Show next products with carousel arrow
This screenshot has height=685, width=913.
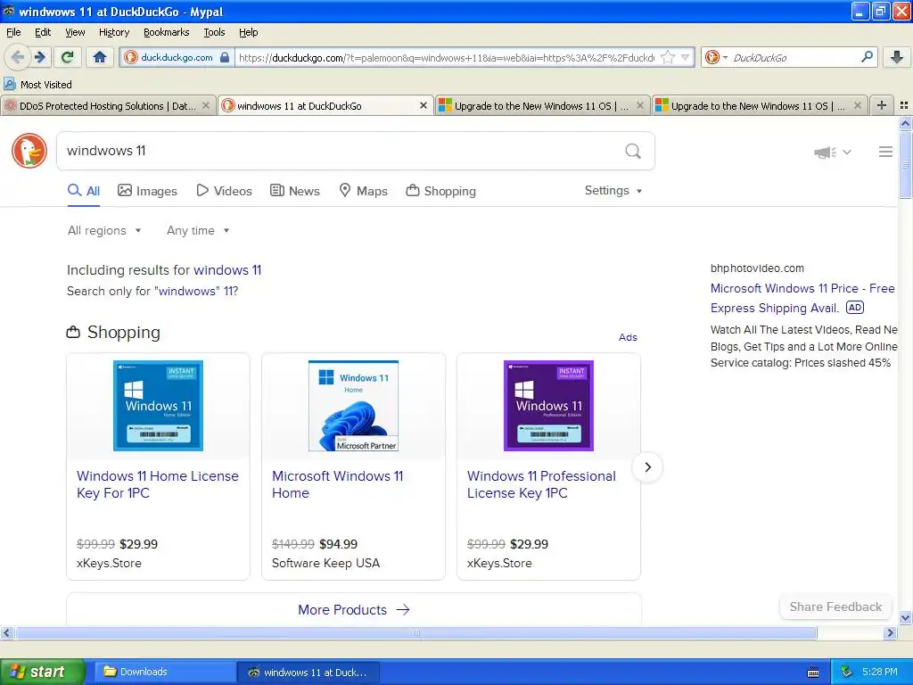[x=647, y=467]
